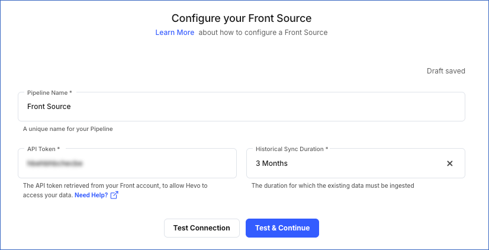Click the 'A unique name for your Pipeline' hint

point(67,129)
